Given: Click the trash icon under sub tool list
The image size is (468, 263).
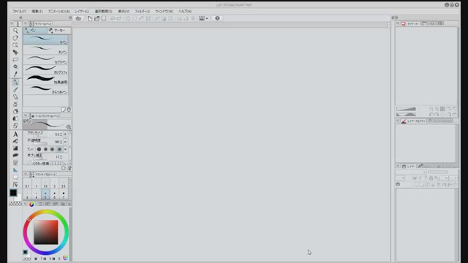Looking at the screenshot, I should [x=69, y=110].
